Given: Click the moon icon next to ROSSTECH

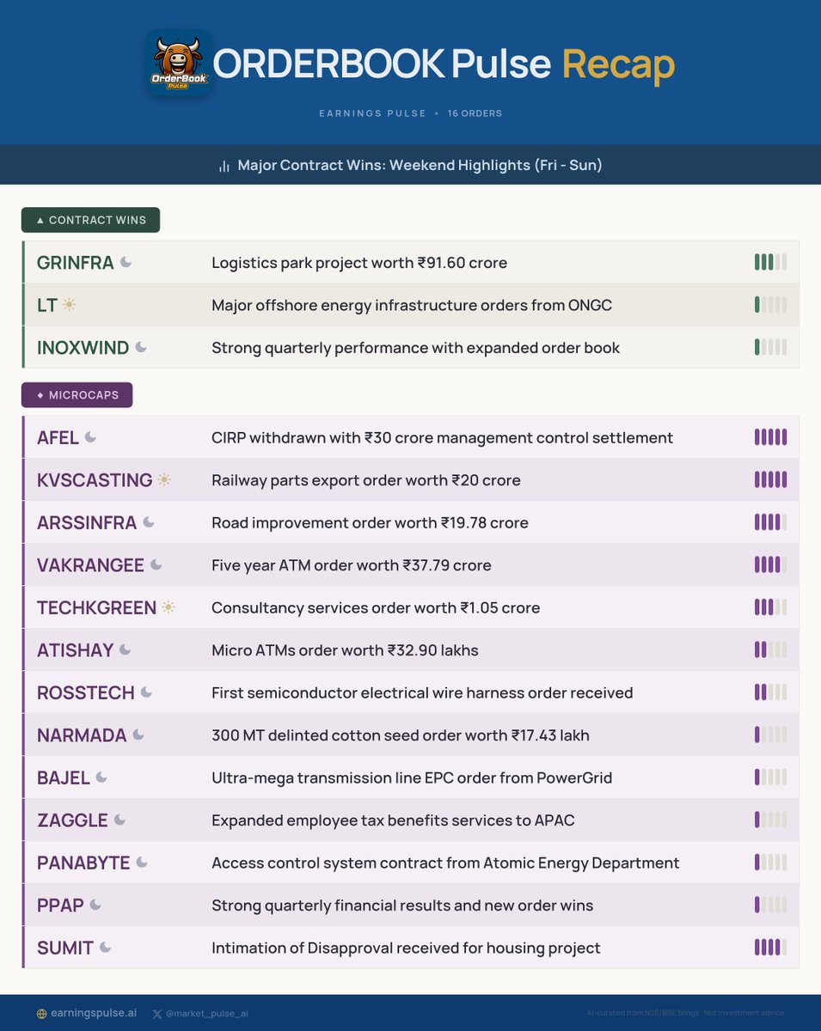Looking at the screenshot, I should coord(146,692).
